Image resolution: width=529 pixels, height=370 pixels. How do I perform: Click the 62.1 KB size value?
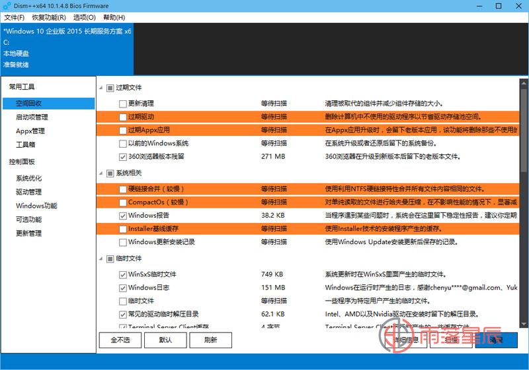point(273,314)
